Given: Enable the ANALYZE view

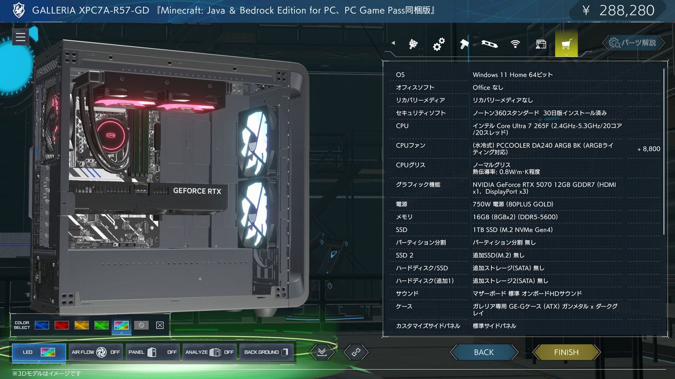Looking at the screenshot, I should click(209, 353).
